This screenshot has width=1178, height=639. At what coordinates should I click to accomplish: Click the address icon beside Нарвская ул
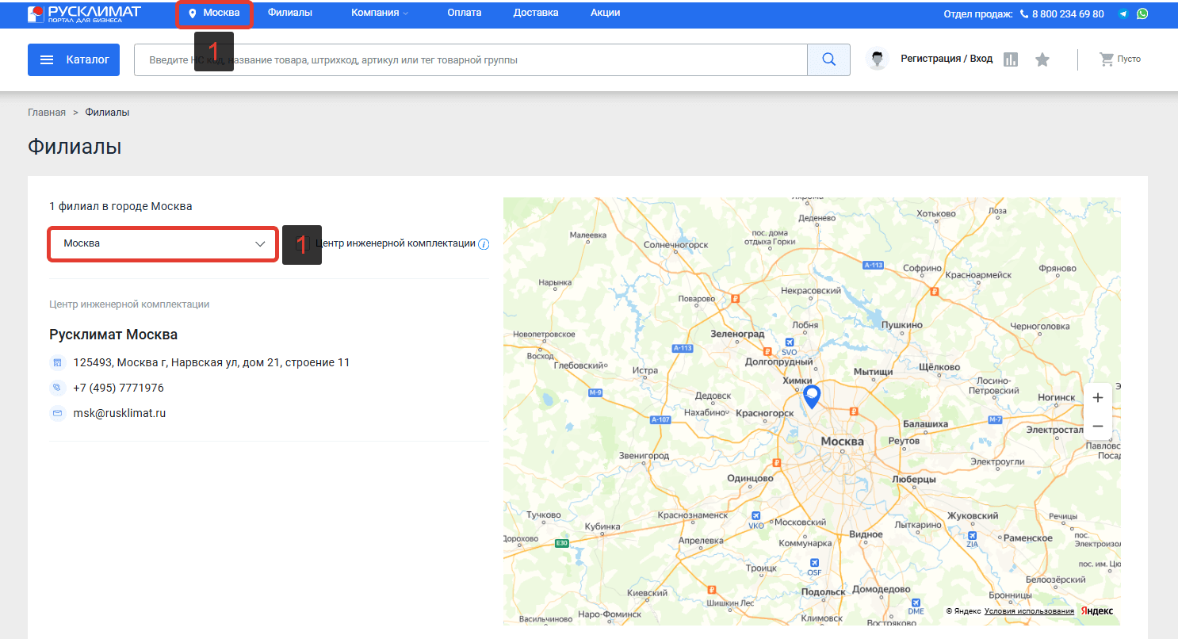tap(57, 363)
